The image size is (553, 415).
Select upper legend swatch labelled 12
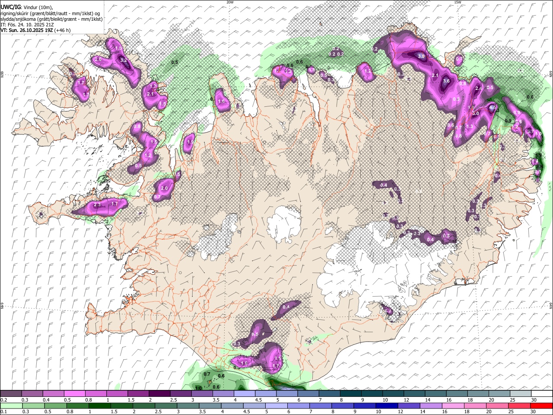414,393
